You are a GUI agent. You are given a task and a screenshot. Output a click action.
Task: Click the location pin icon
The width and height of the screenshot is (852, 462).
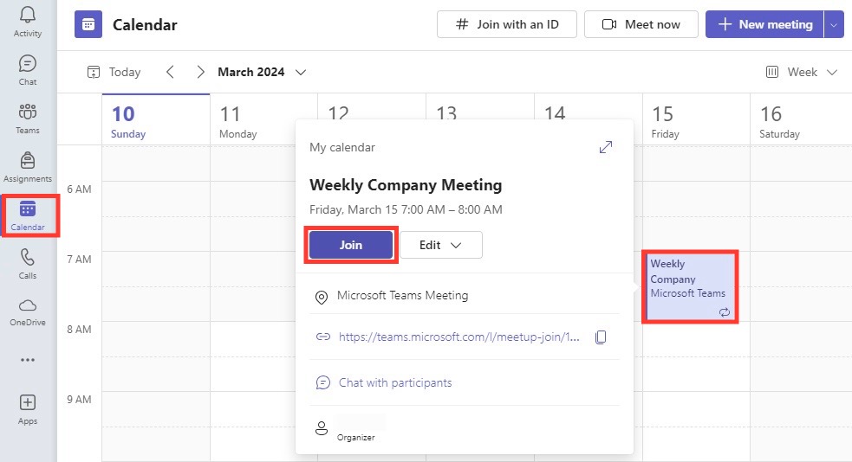click(x=322, y=297)
